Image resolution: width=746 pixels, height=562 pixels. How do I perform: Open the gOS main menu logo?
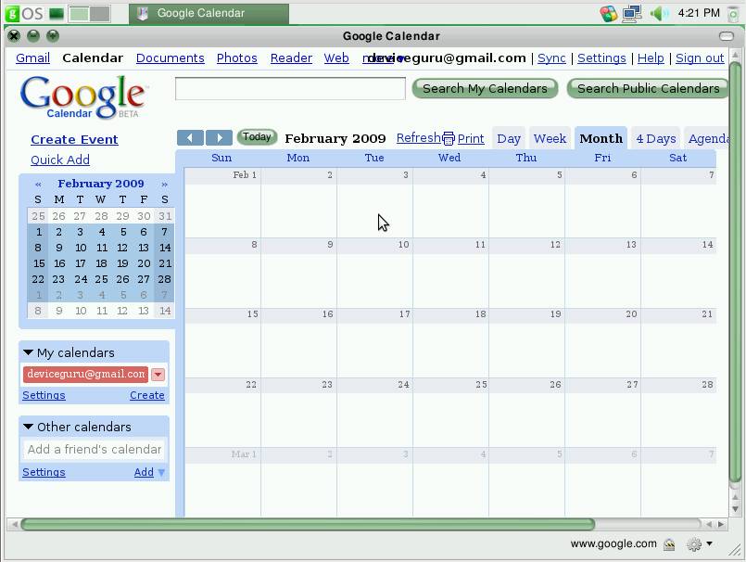(x=25, y=13)
